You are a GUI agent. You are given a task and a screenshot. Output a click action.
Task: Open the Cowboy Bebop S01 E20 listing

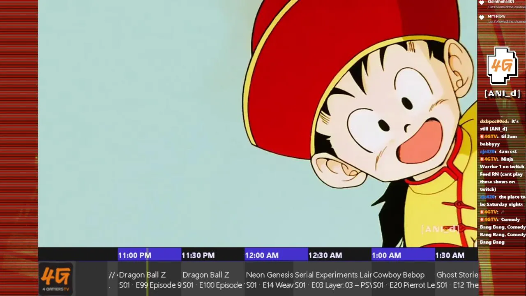[404, 280]
